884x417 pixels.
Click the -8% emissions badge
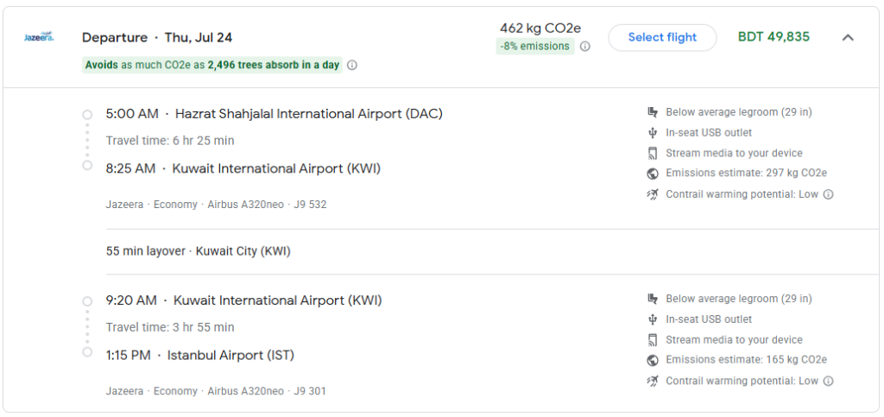(535, 47)
